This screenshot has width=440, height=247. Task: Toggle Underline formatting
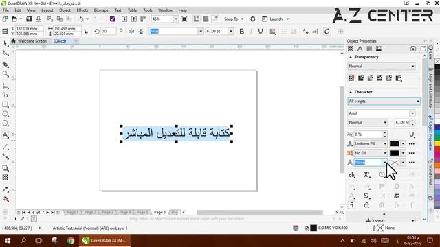point(261,31)
